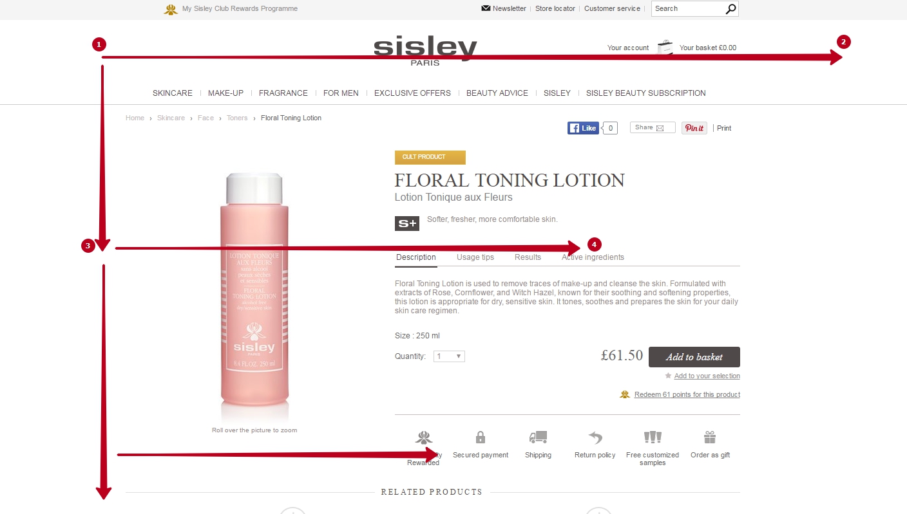Select the Order as gift icon
The height and width of the screenshot is (514, 907).
710,437
